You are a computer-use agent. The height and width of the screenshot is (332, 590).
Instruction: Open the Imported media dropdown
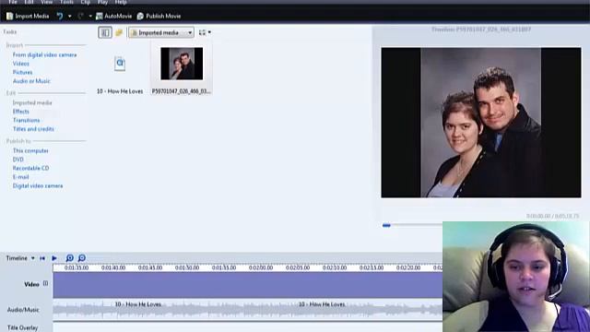tap(161, 33)
